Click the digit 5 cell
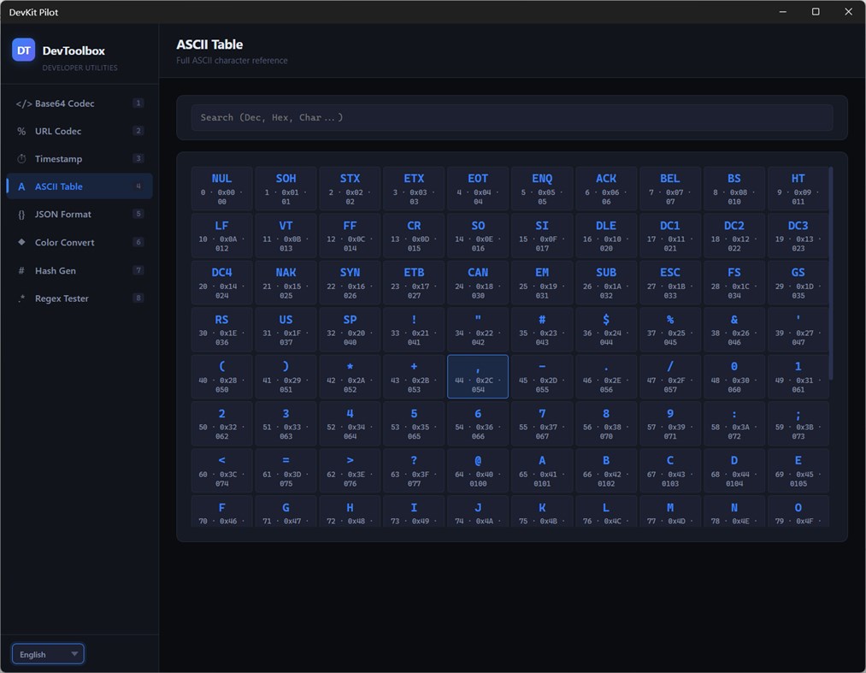 [415, 423]
